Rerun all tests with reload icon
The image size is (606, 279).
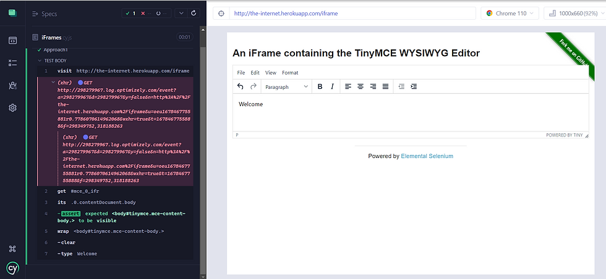pyautogui.click(x=194, y=13)
